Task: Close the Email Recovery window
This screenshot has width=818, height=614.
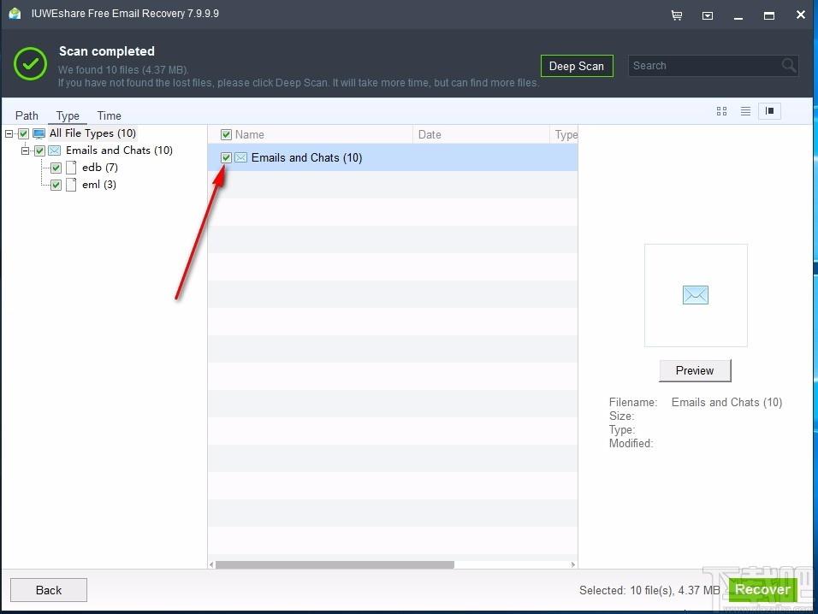Action: coord(801,15)
